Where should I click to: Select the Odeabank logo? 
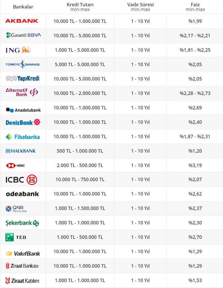click(22, 194)
